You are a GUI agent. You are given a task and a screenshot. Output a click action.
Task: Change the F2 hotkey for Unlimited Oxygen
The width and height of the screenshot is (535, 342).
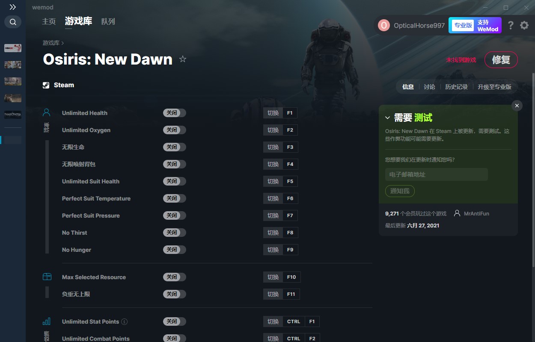point(290,130)
